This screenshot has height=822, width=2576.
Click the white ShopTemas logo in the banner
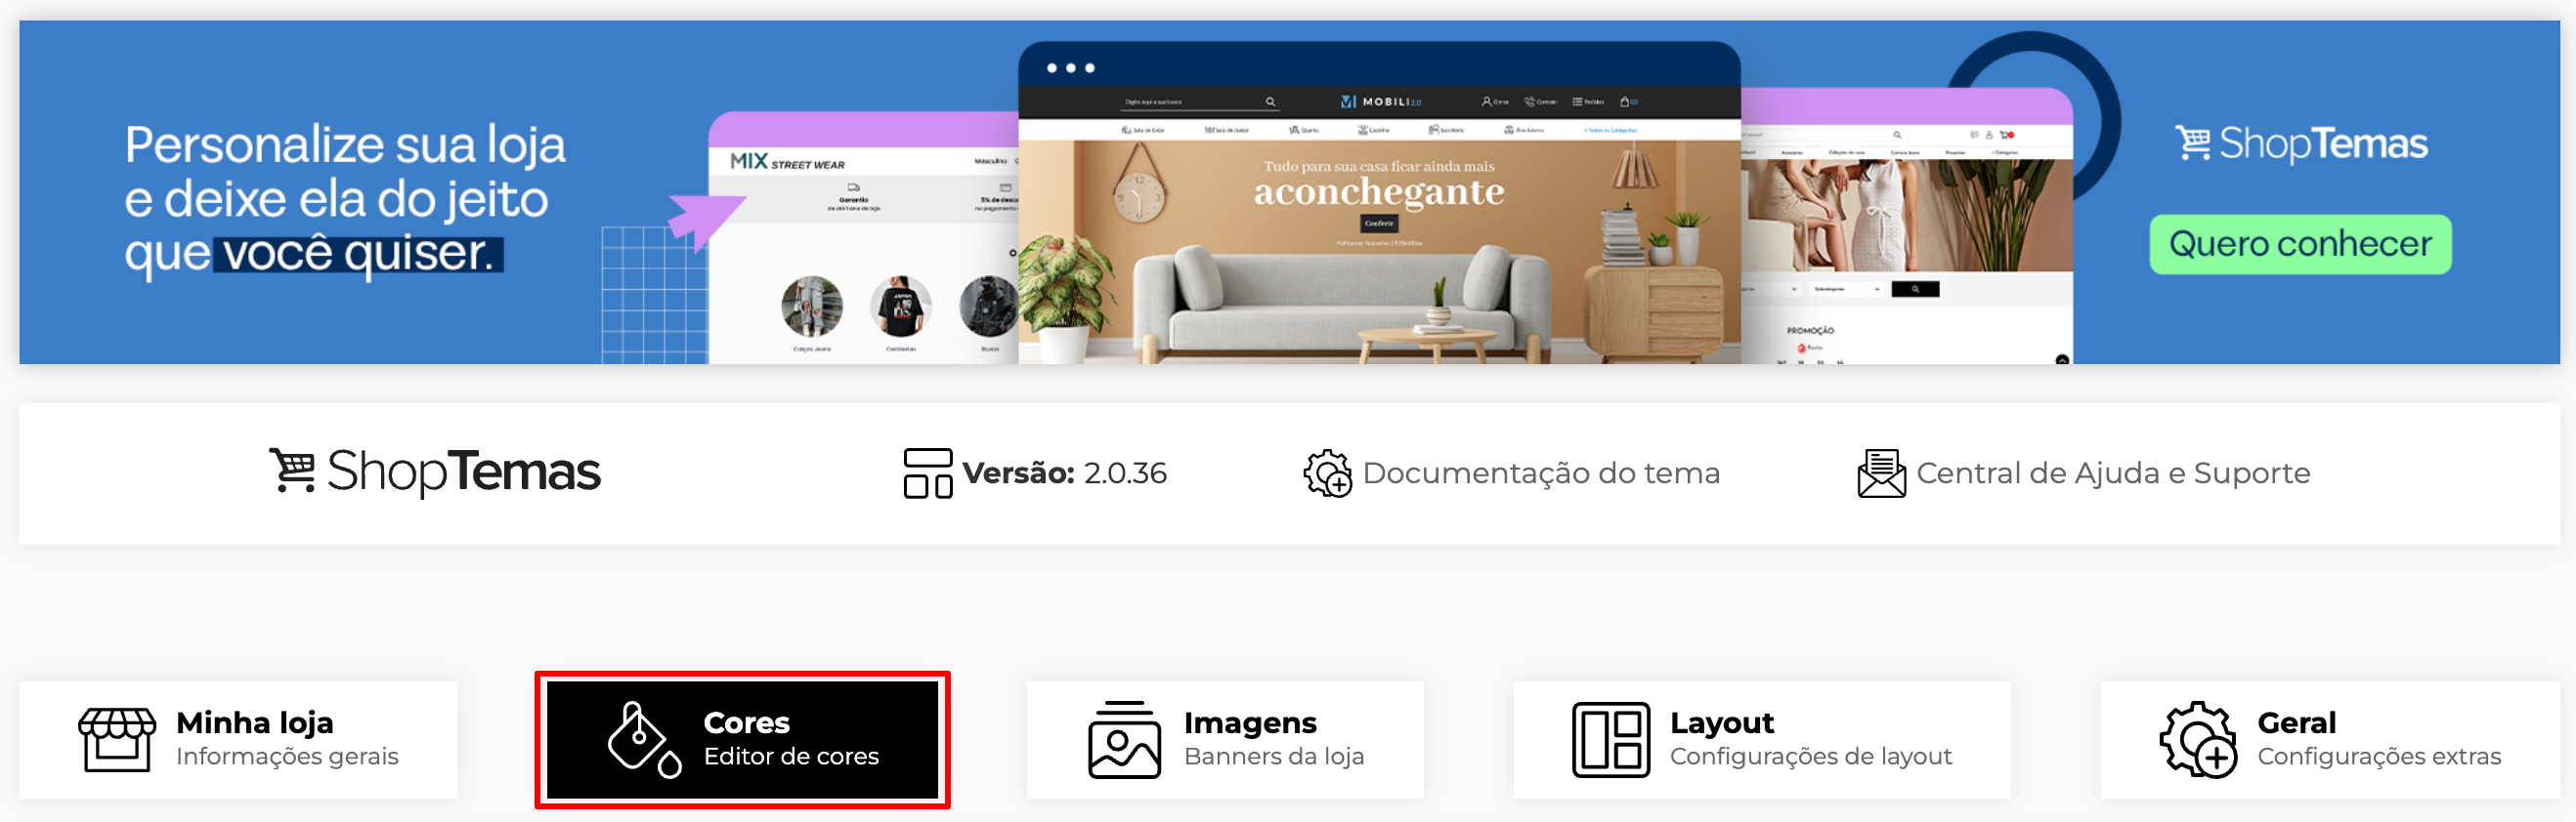(2300, 144)
